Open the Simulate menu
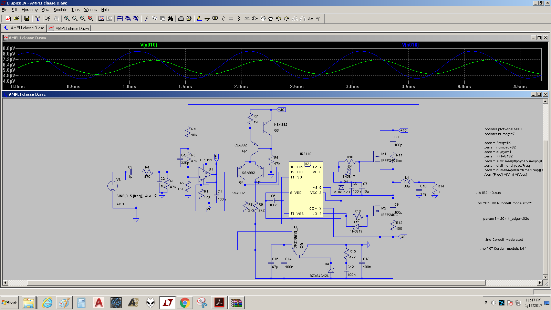 pyautogui.click(x=60, y=10)
